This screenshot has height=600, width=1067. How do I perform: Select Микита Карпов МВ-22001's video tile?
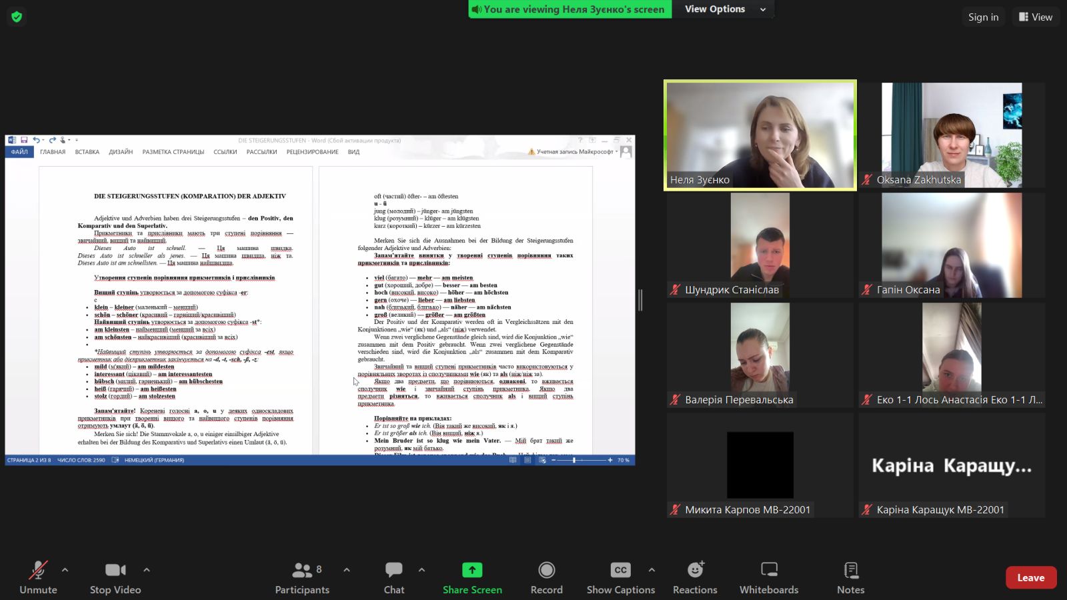(760, 465)
